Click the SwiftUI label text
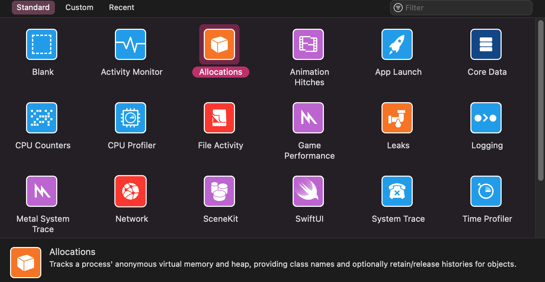545x282 pixels. (x=310, y=219)
